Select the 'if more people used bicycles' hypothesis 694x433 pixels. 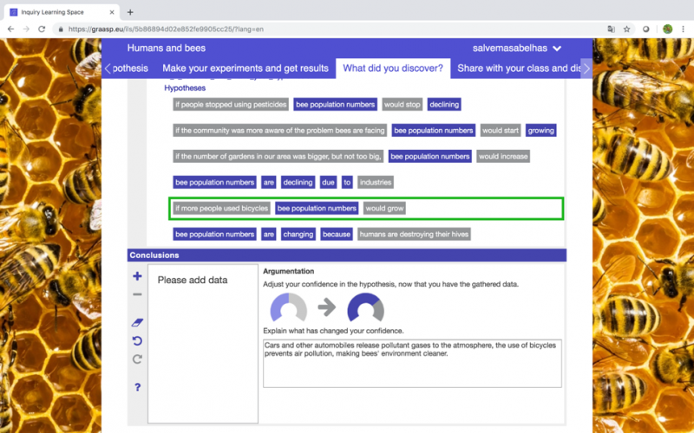point(365,209)
